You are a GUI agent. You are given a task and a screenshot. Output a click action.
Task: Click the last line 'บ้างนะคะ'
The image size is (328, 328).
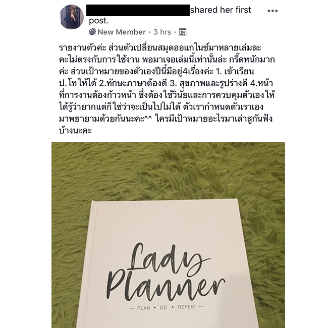75,131
